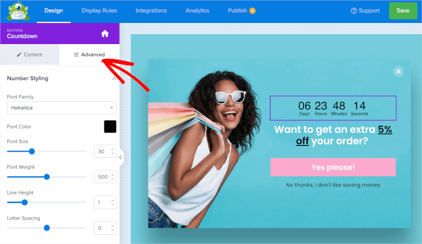The width and height of the screenshot is (422, 244).
Task: Click the Letter Spacing slider handle
Action: point(47,228)
